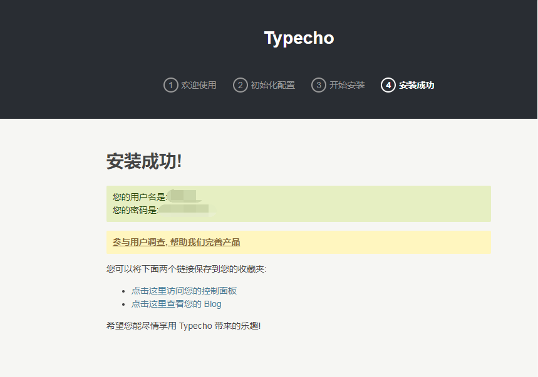Select step 1 欢迎使用
The width and height of the screenshot is (538, 377).
coord(190,85)
